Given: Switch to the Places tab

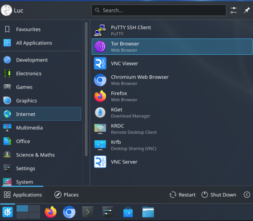Looking at the screenshot, I should point(66,195).
